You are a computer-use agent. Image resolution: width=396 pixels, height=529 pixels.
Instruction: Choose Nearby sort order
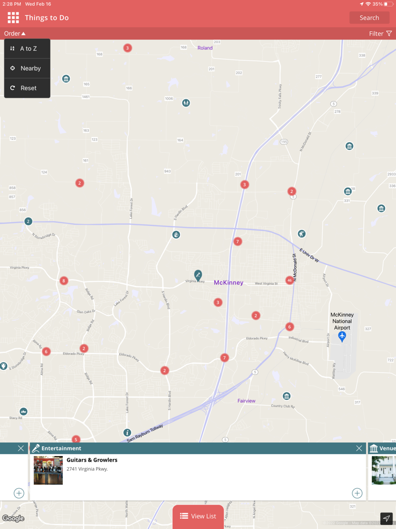point(28,68)
